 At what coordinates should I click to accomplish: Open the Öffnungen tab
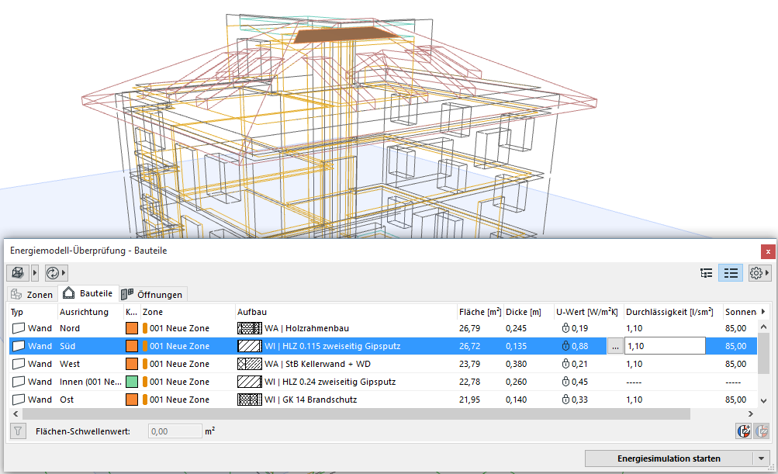coord(152,295)
